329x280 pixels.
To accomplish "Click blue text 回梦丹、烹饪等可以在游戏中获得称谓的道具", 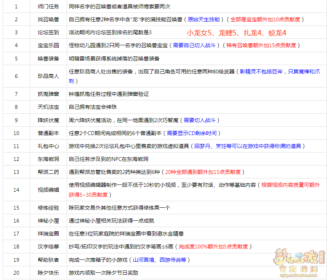I will [248, 146].
